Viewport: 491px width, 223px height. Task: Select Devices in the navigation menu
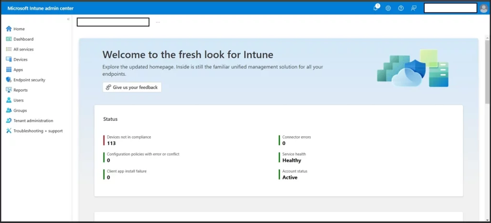click(20, 59)
